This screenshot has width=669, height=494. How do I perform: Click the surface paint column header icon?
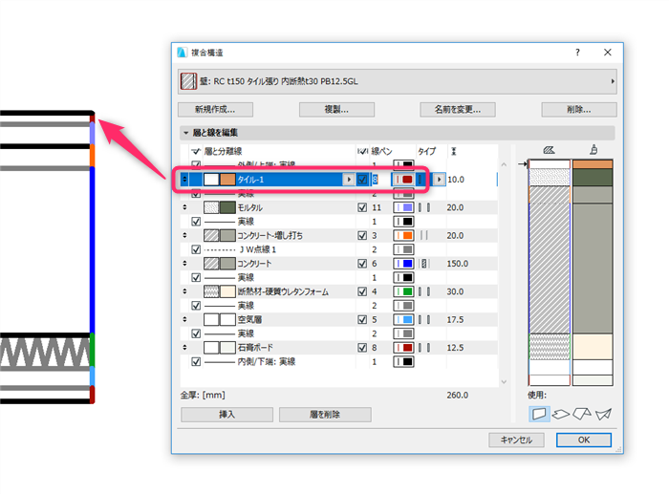[593, 150]
